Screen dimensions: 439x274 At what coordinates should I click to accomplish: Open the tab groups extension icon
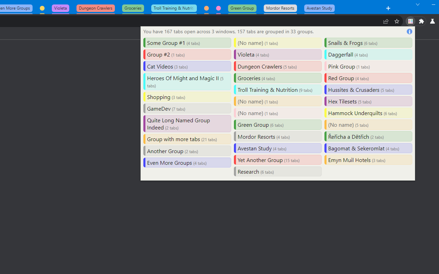point(411,21)
